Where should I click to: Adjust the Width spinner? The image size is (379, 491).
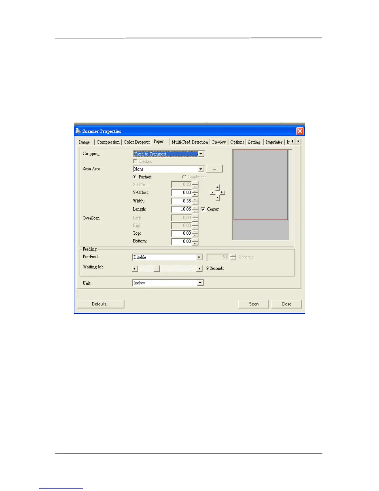(x=195, y=201)
